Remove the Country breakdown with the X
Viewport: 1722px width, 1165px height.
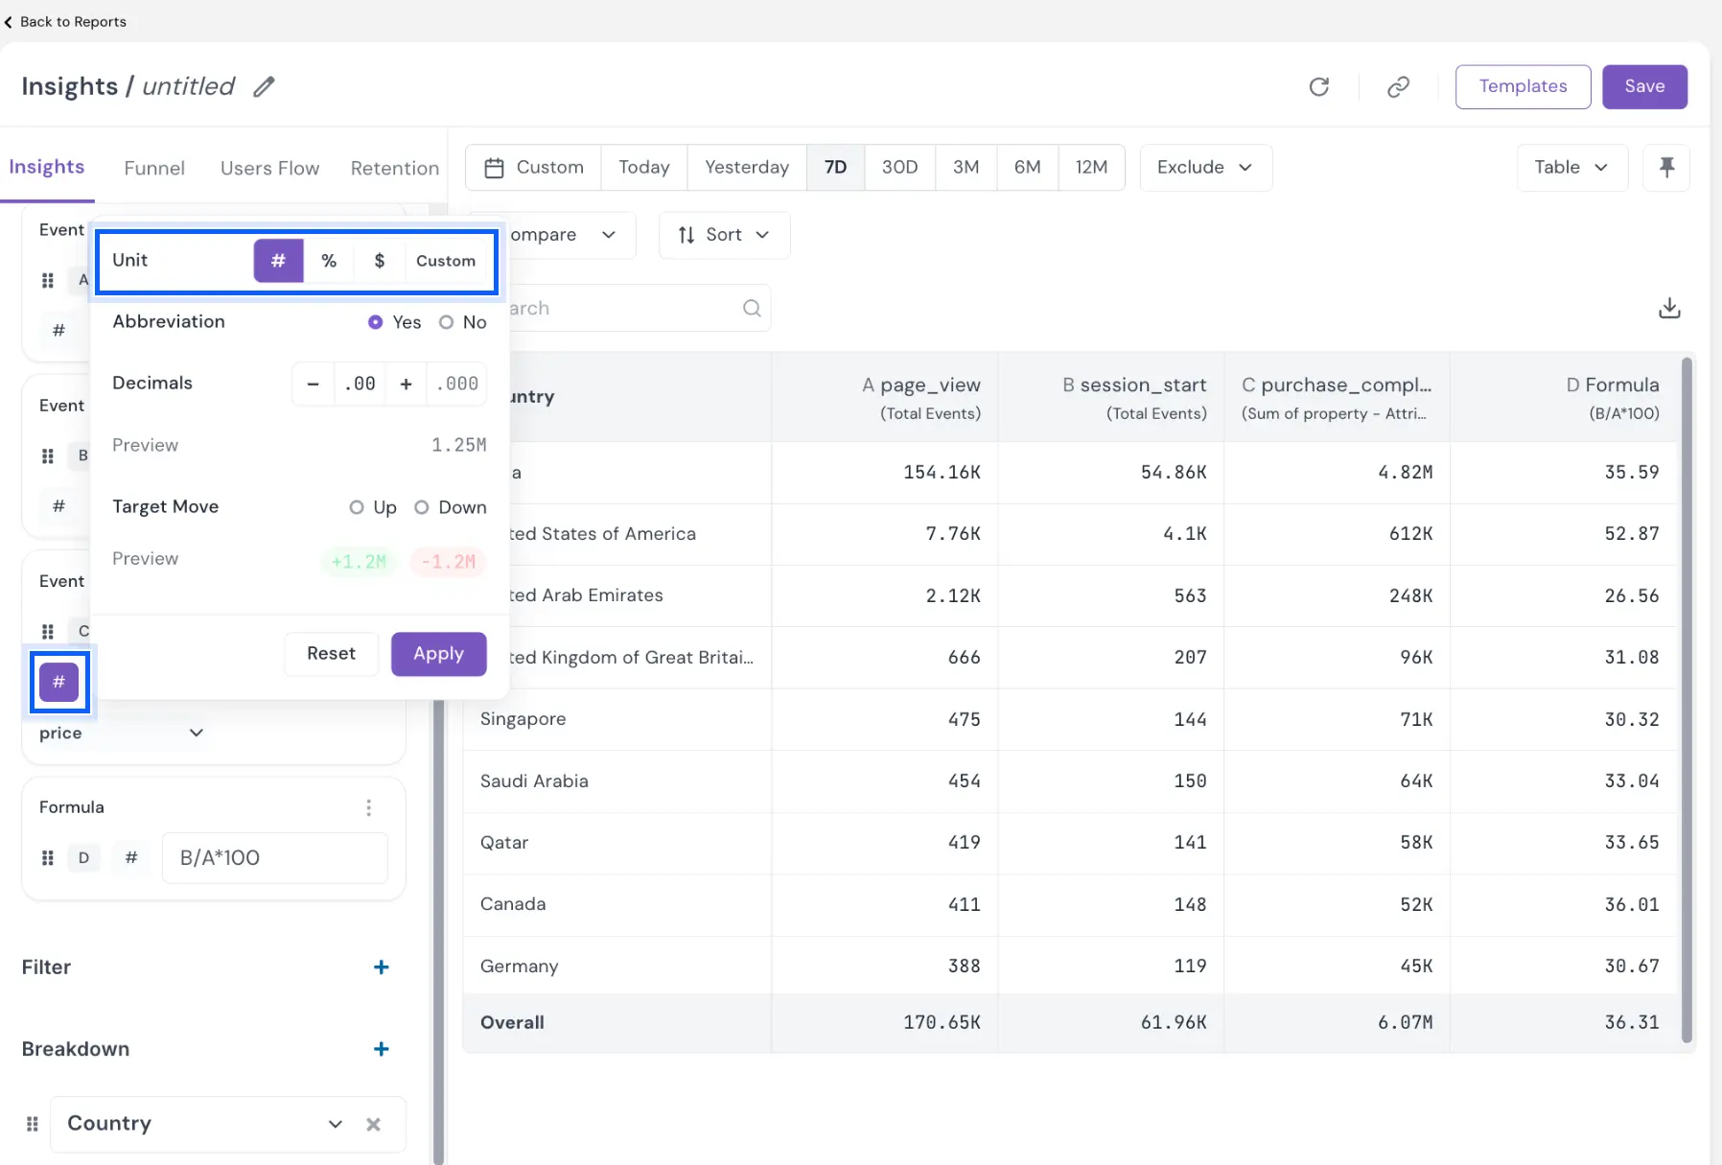tap(373, 1124)
